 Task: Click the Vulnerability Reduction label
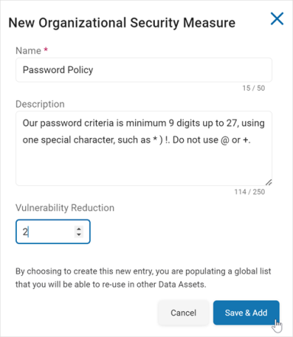65,207
